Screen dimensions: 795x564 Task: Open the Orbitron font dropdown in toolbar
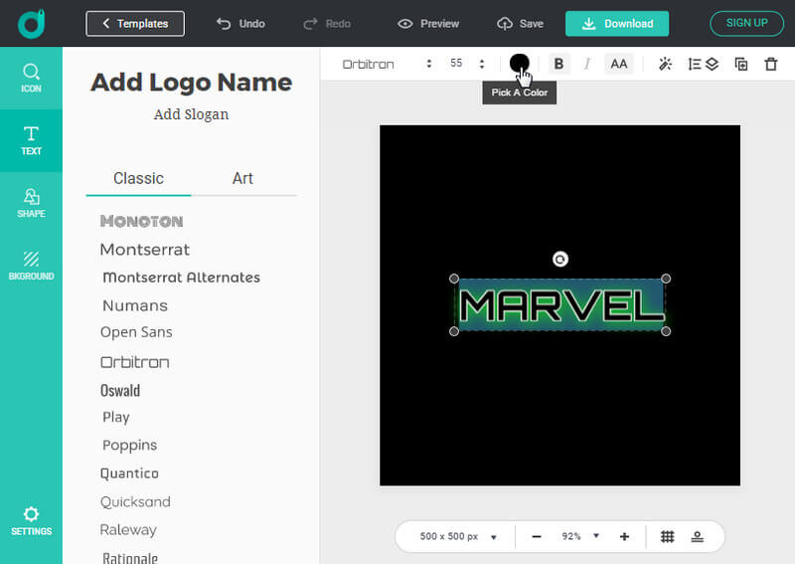click(x=387, y=64)
